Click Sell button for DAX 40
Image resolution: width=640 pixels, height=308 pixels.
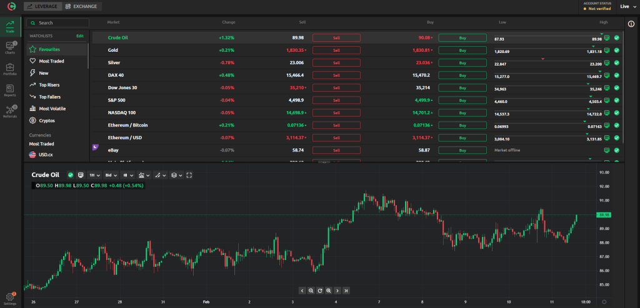point(336,75)
